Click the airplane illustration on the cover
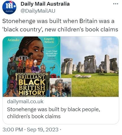This screenshot has height=135, width=122. (53, 67)
